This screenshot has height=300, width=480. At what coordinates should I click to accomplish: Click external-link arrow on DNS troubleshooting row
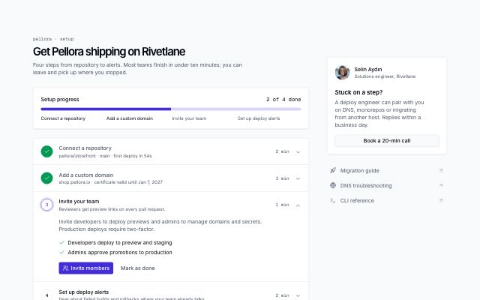click(x=441, y=185)
